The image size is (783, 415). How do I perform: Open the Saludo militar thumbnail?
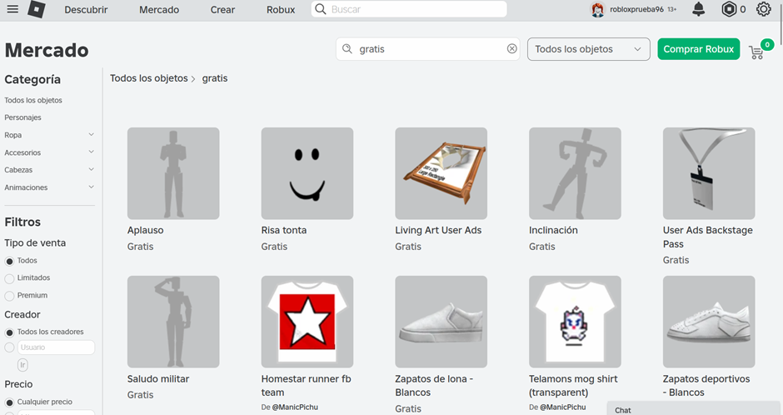click(x=173, y=322)
